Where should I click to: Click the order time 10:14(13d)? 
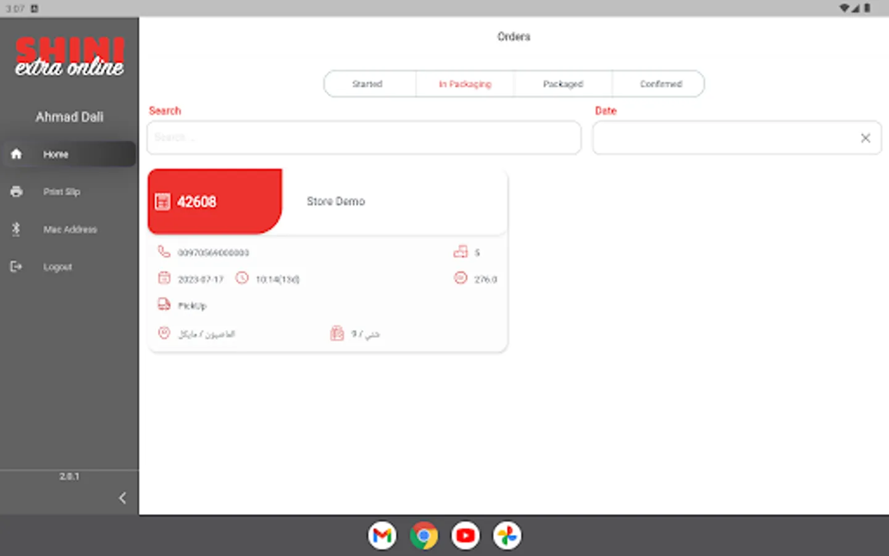tap(278, 279)
